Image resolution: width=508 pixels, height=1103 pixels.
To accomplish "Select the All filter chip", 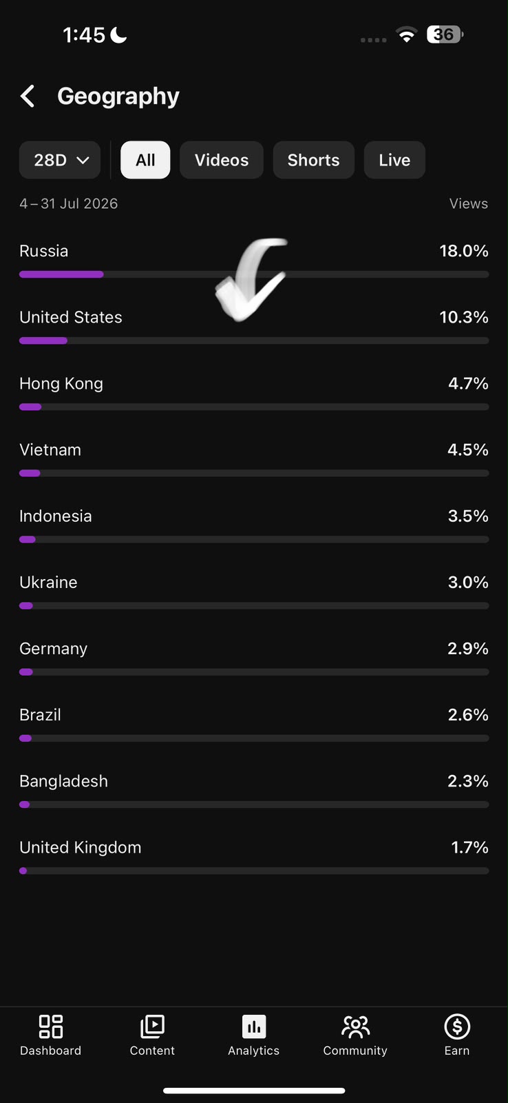I will tap(145, 160).
